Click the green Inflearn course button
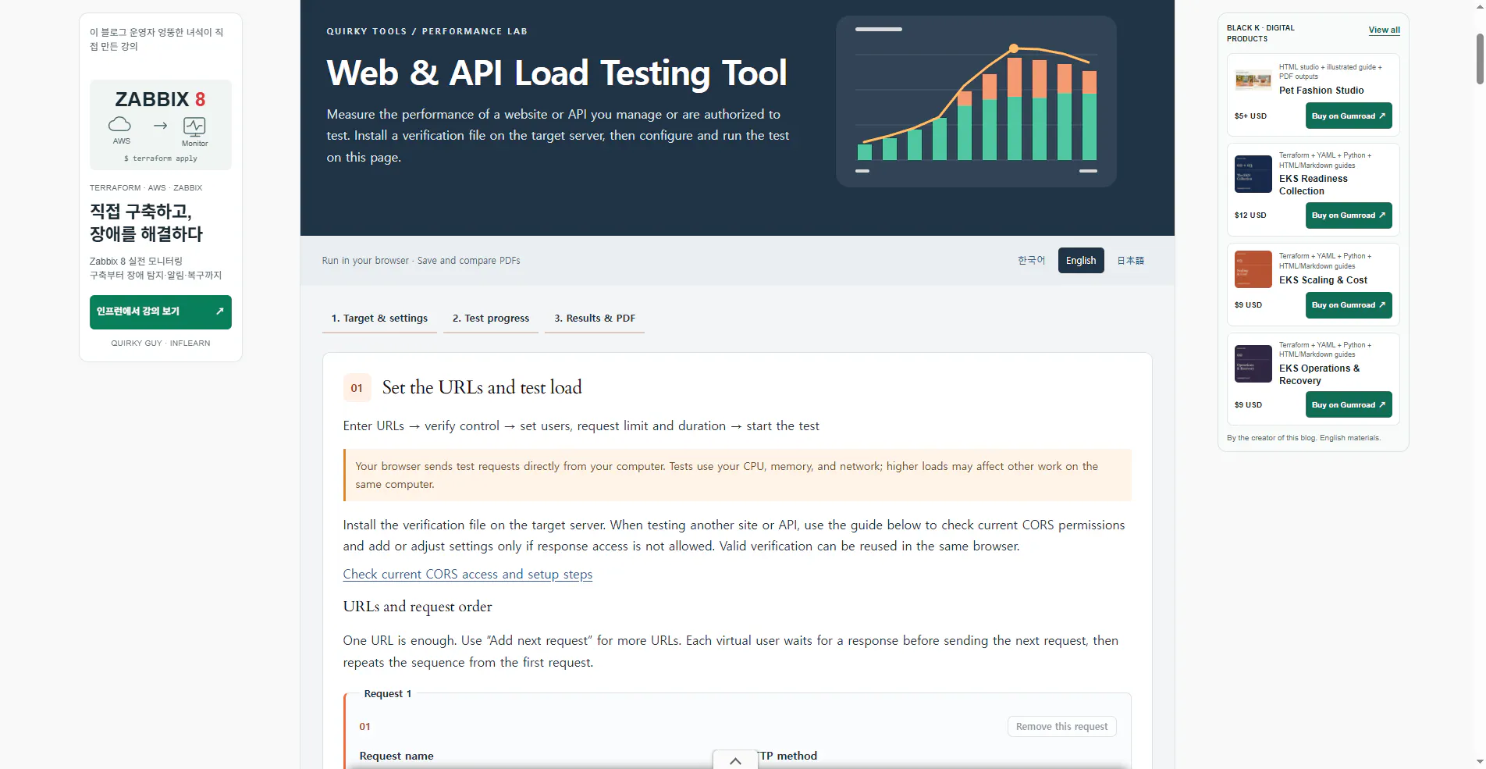This screenshot has width=1486, height=769. point(161,312)
